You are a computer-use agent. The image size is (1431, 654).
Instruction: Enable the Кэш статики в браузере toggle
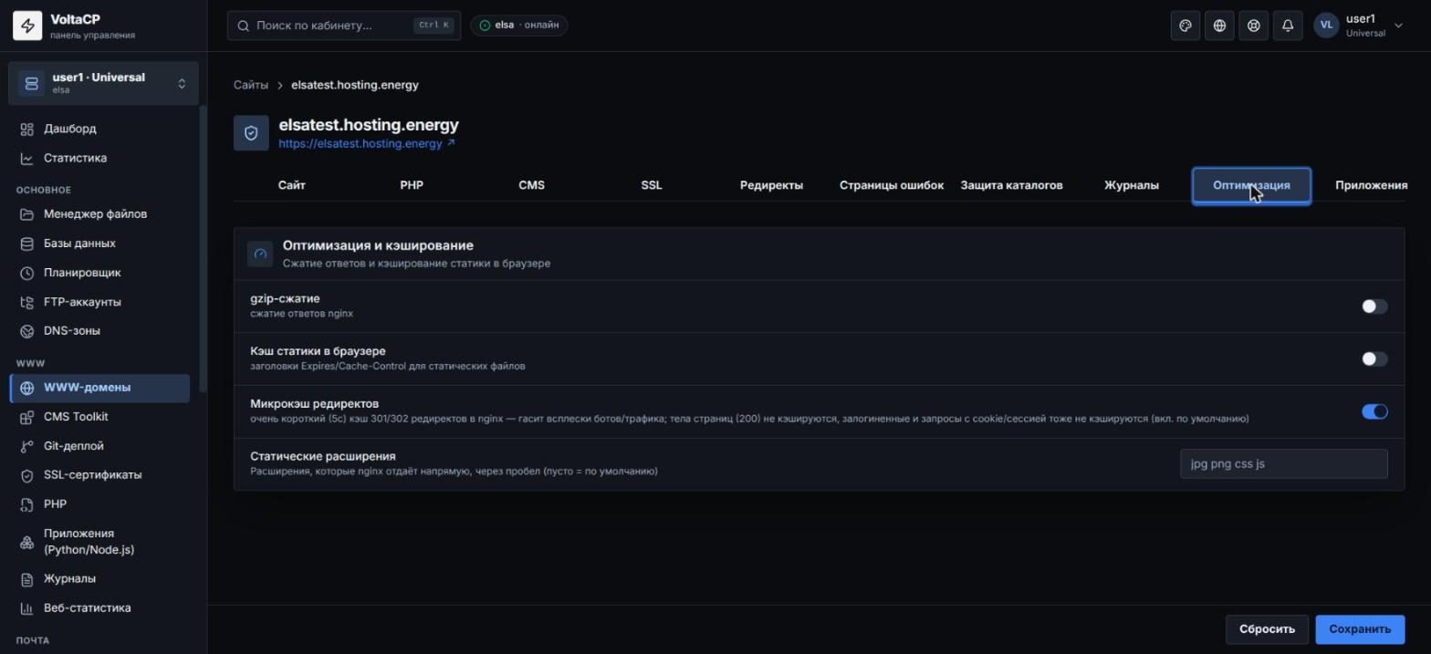(x=1374, y=359)
